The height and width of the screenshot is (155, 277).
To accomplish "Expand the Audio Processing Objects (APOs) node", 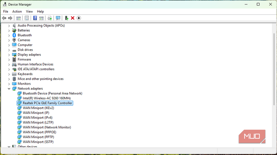I will 9,26.
